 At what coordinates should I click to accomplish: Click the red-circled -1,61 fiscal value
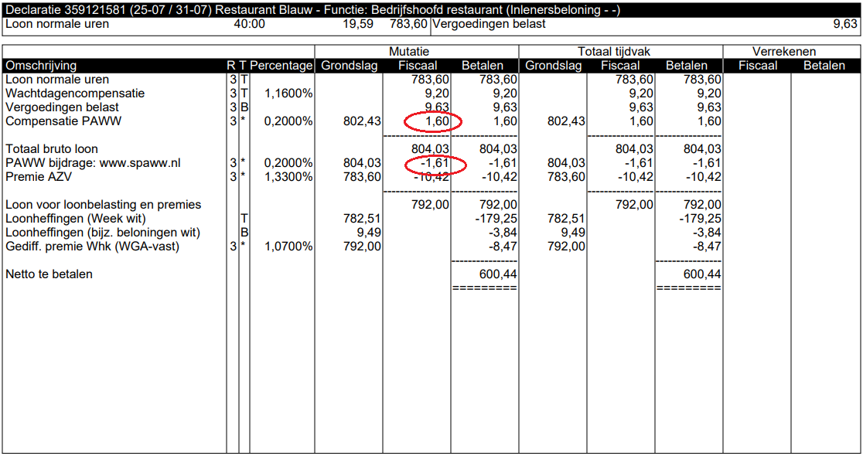(435, 163)
